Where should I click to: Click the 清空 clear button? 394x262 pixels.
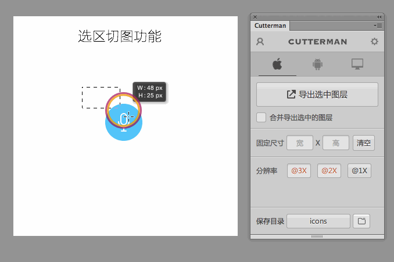tap(364, 143)
